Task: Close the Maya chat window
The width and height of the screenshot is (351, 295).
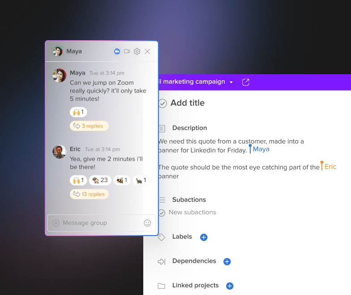Action: click(x=147, y=51)
